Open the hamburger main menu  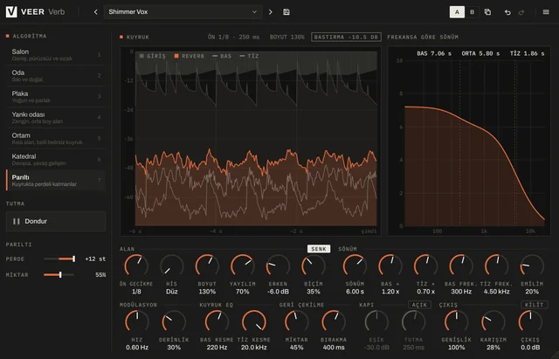(x=546, y=11)
